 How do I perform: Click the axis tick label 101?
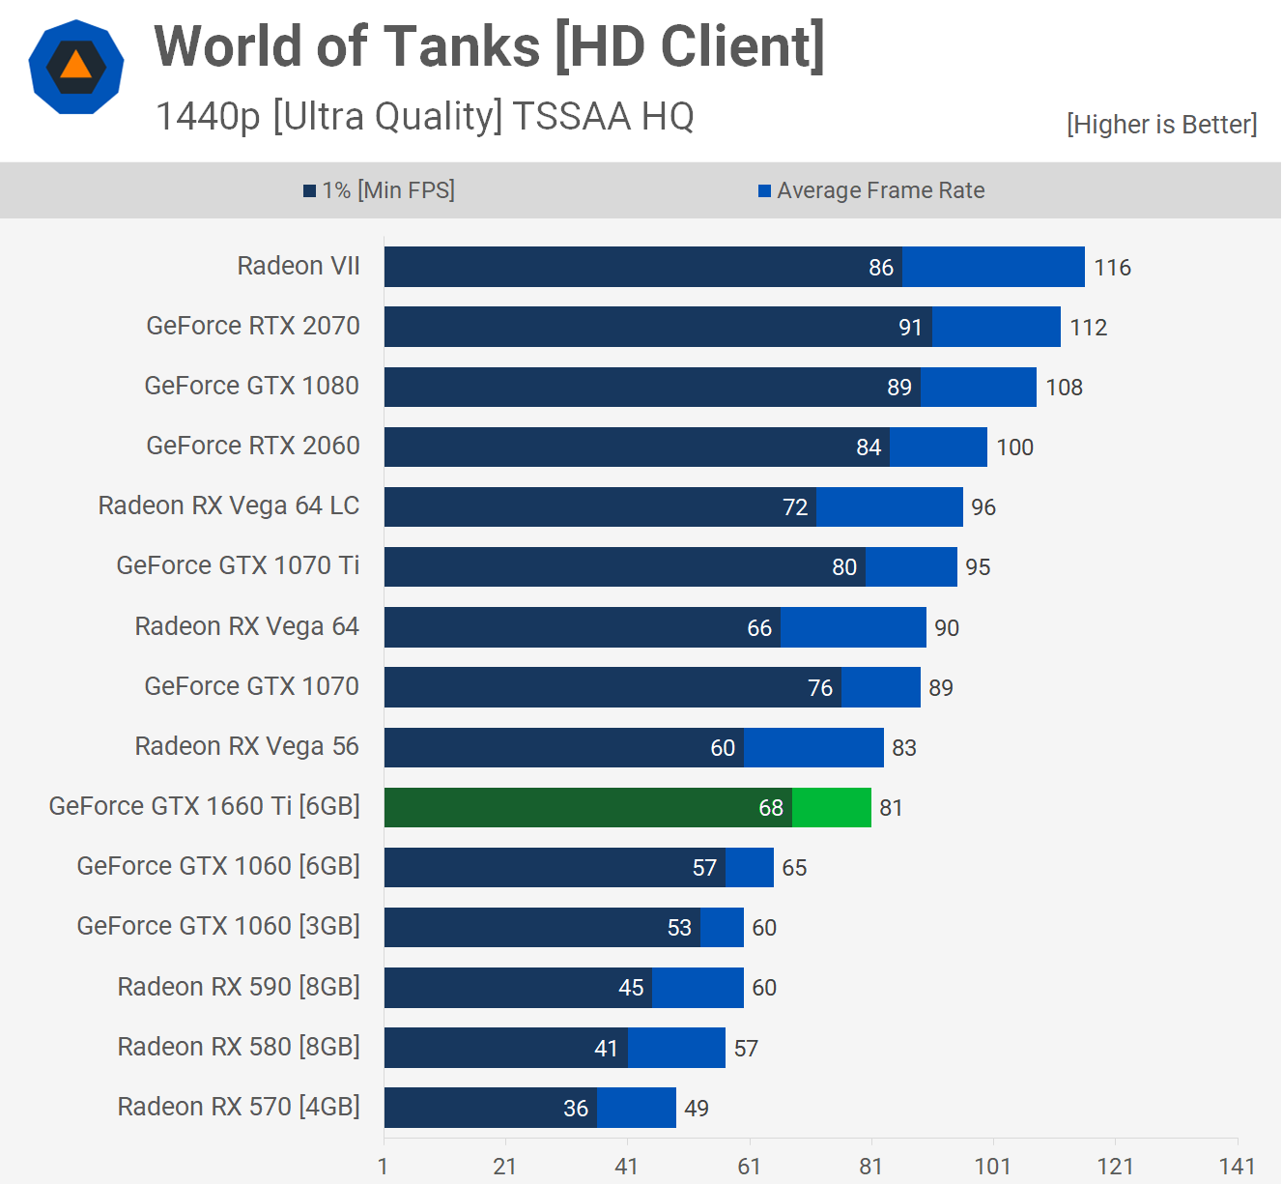tap(992, 1167)
